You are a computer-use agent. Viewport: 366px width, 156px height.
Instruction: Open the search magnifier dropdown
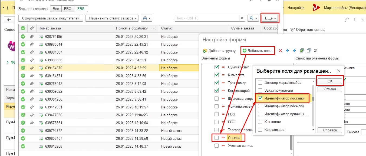click(x=253, y=18)
